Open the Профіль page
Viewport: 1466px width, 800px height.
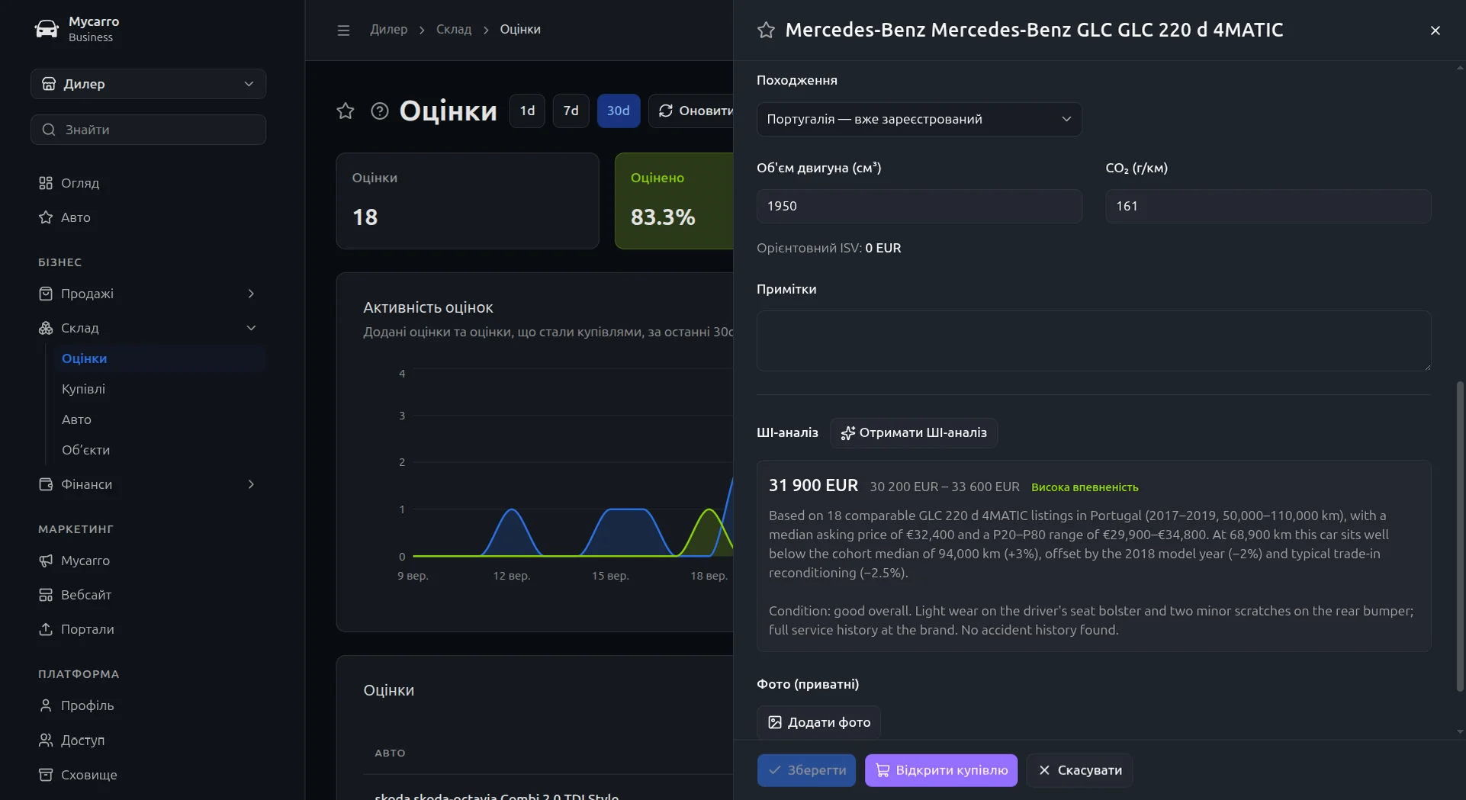pos(148,705)
